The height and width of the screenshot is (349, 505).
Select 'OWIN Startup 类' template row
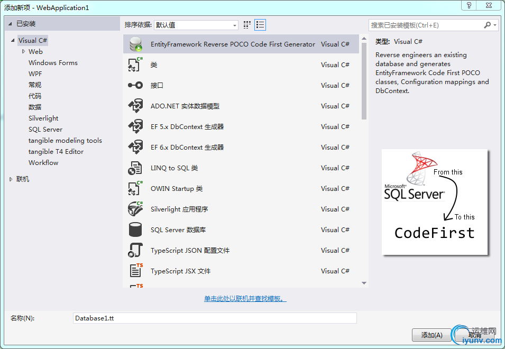pyautogui.click(x=241, y=188)
